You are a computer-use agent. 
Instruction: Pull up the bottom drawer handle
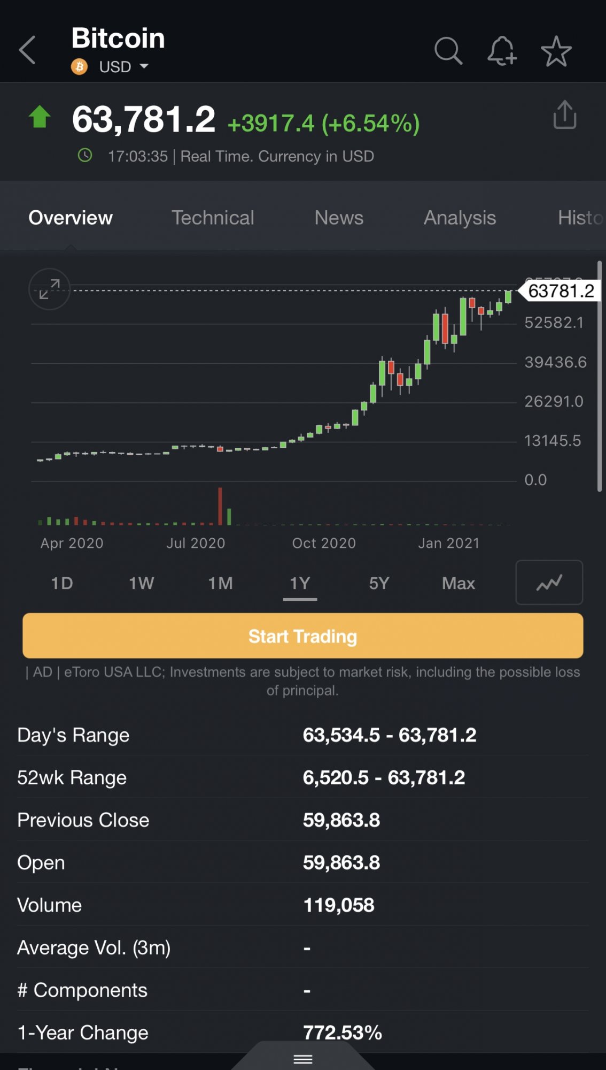click(303, 1059)
